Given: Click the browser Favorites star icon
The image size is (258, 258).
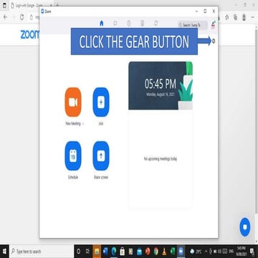Looking at the screenshot, I should pyautogui.click(x=227, y=17).
